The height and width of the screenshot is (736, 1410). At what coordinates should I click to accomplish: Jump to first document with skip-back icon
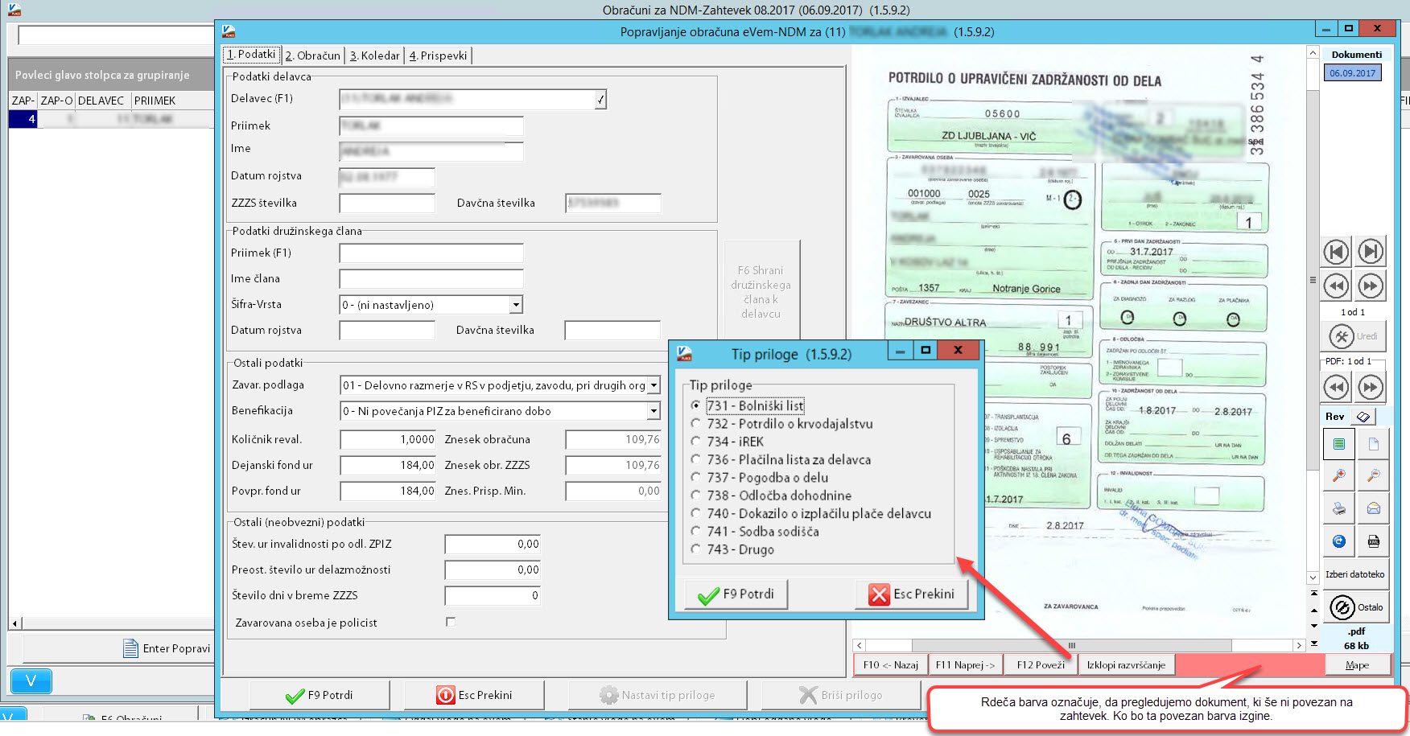point(1337,252)
